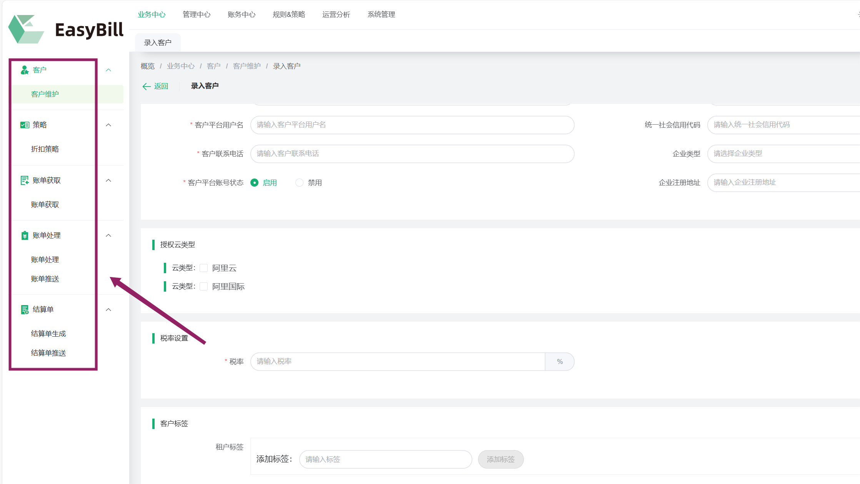860x484 pixels.
Task: Click the 返回 back arrow icon
Action: coord(147,86)
